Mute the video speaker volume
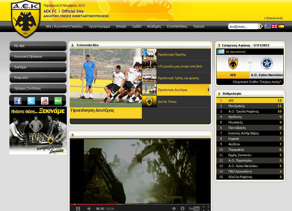This screenshot has width=292, height=211. (89, 209)
